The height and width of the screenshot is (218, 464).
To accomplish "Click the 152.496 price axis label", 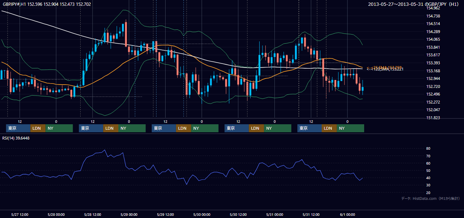I will click(x=433, y=94).
